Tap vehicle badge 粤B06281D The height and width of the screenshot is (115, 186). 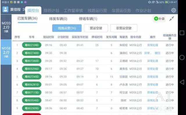(32, 85)
